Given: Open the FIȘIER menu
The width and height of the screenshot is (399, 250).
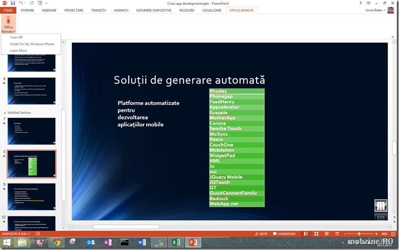Looking at the screenshot, I should [x=8, y=10].
